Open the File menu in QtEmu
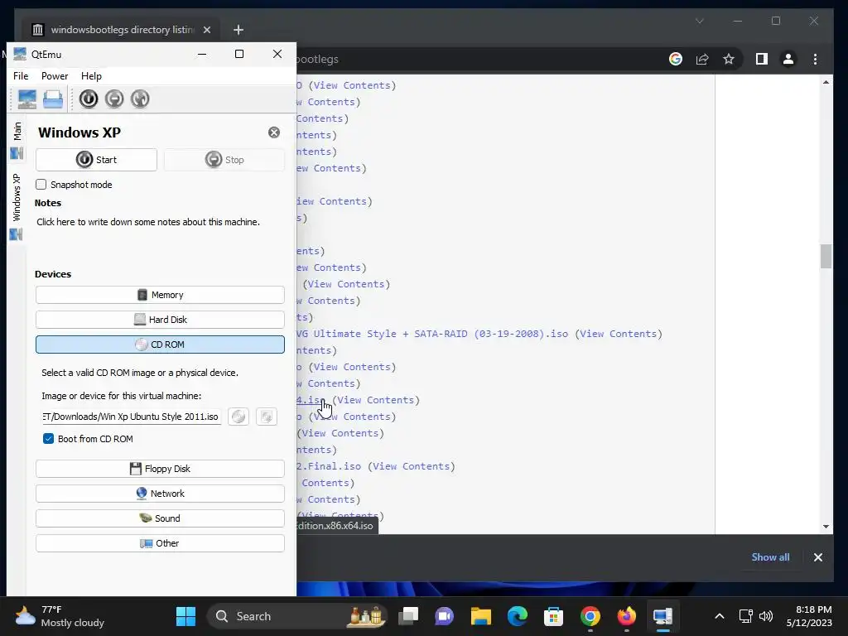 (21, 76)
